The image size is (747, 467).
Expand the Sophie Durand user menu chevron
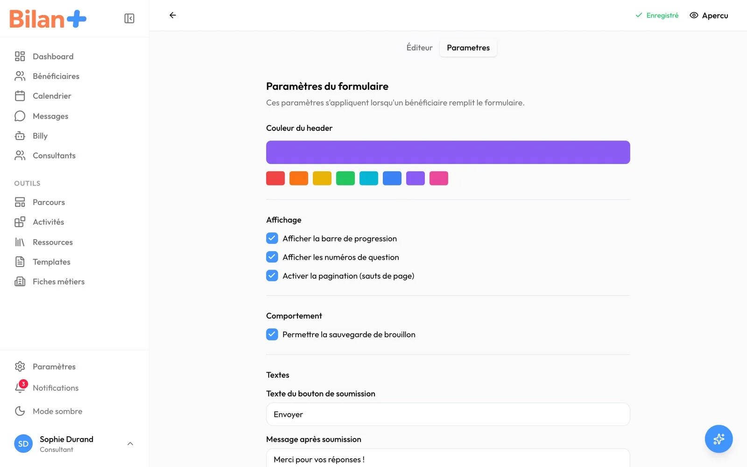[130, 444]
